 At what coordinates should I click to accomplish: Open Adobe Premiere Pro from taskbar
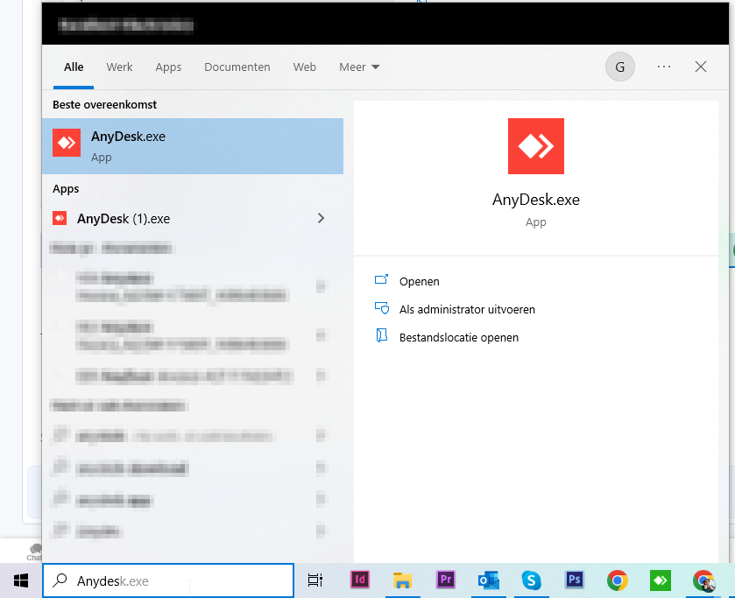coord(446,580)
